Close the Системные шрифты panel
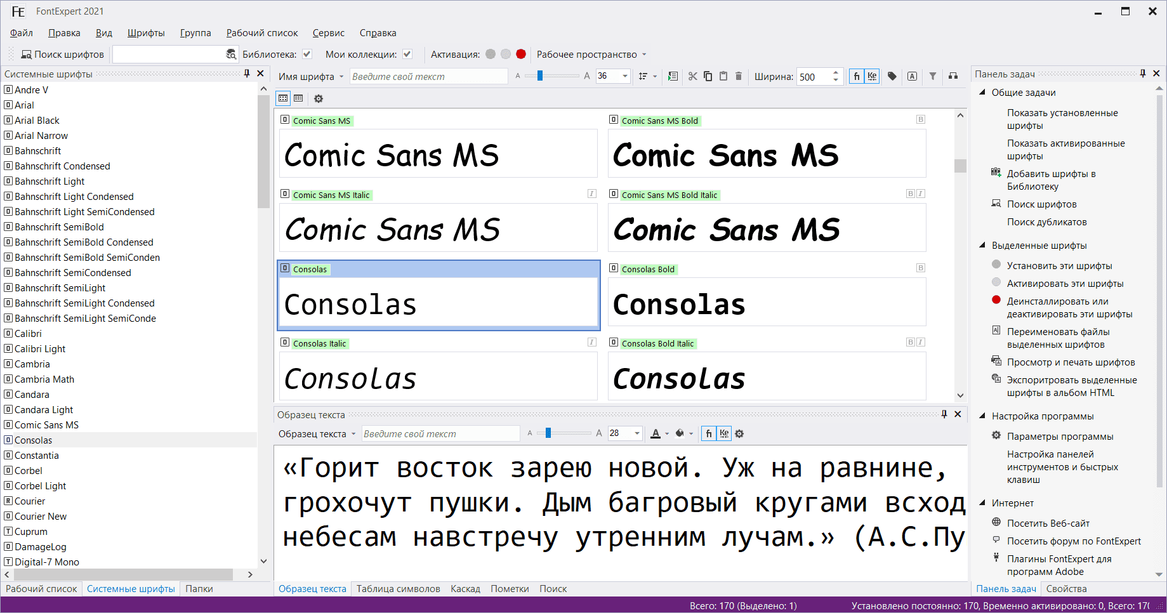Image resolution: width=1167 pixels, height=613 pixels. (x=260, y=74)
